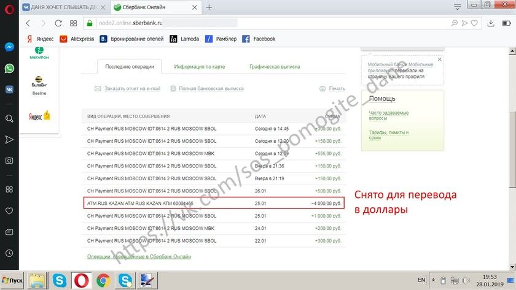Viewport: 516px width, 290px height.
Task: Open Speed Dial grid icon in toolbar
Action: [73, 23]
